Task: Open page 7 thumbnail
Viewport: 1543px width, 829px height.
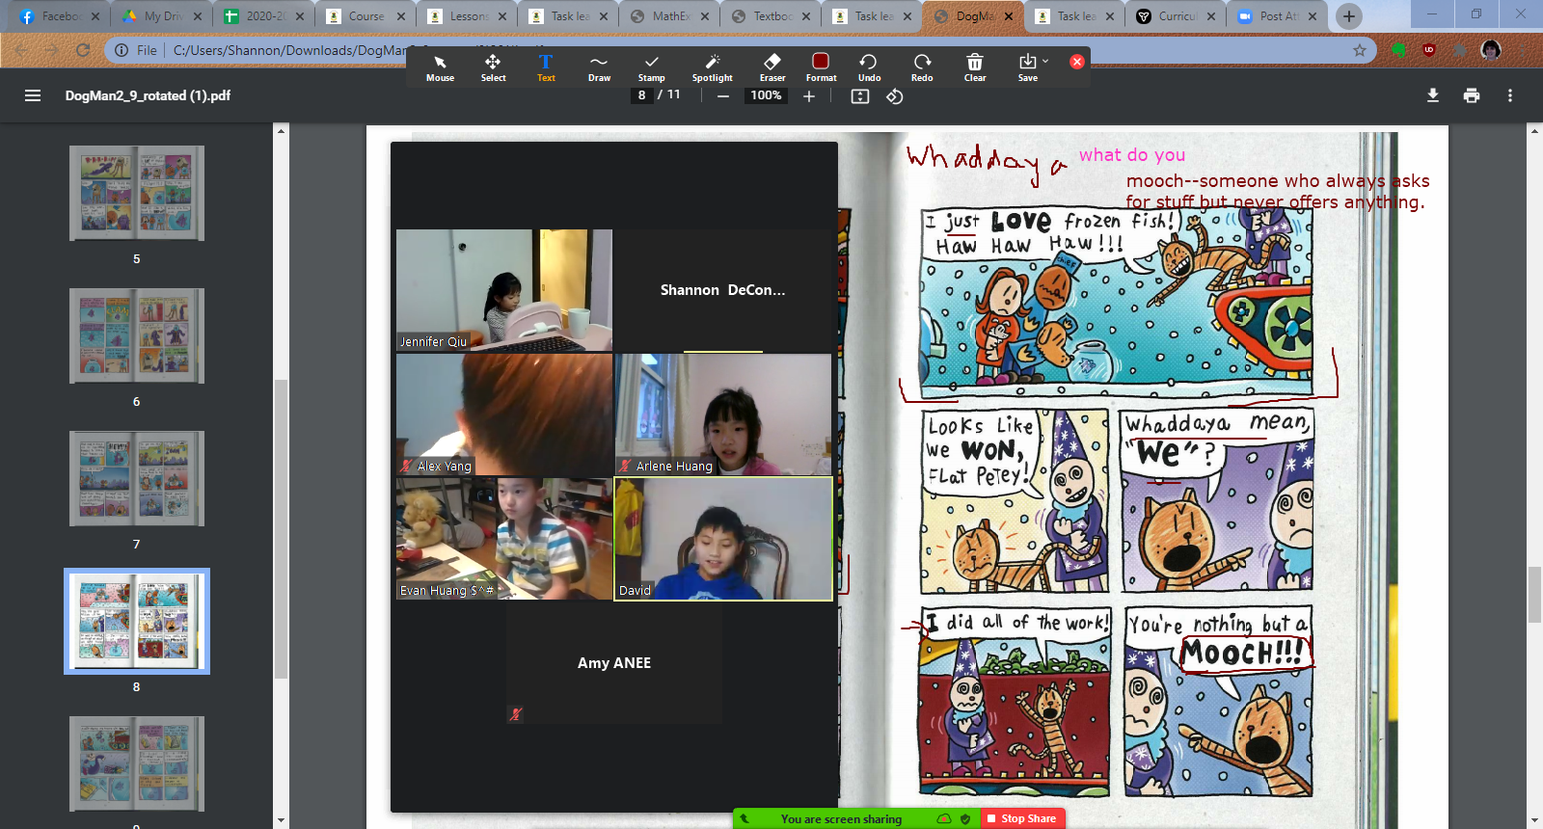Action: 136,478
